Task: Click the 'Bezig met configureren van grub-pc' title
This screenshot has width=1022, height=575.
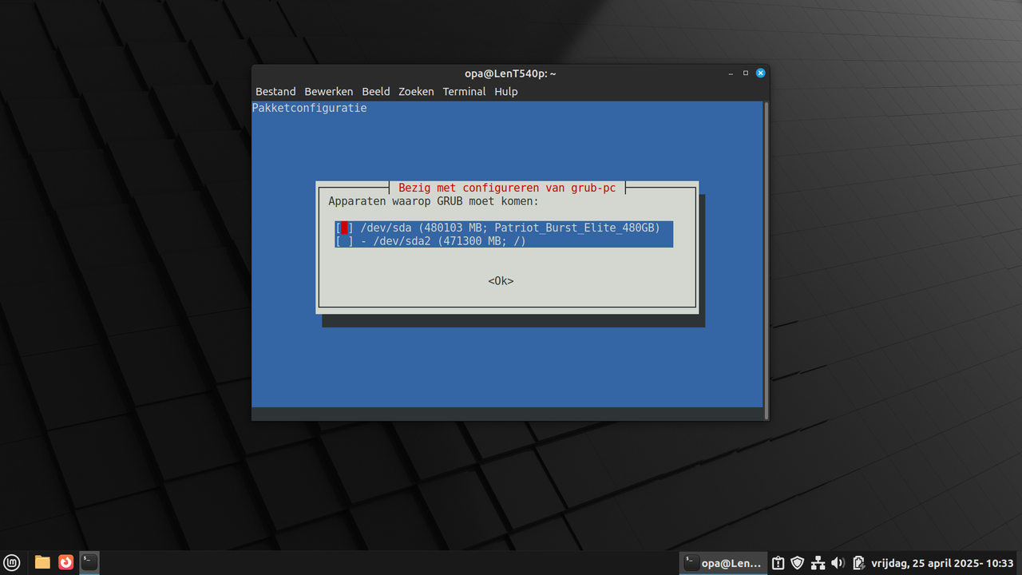Action: [x=507, y=188]
